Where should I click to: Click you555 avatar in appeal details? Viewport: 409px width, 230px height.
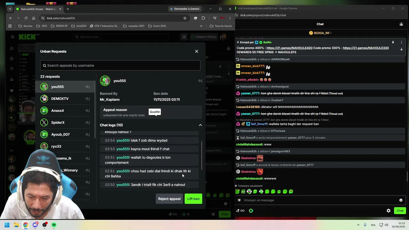tap(105, 81)
